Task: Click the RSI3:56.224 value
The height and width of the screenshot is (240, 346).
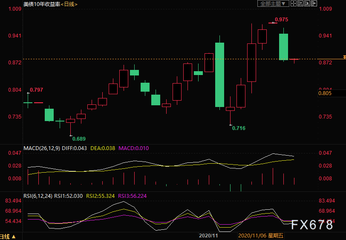Action: (x=133, y=196)
